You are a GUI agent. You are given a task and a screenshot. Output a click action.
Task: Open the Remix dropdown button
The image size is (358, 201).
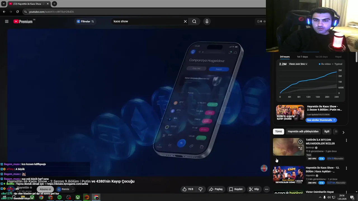[65, 189]
